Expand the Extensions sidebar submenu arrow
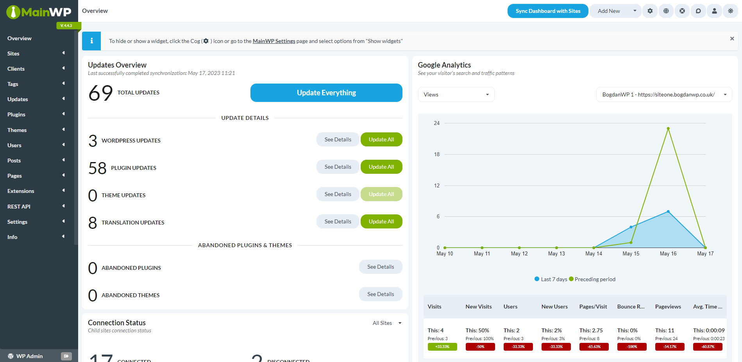 click(63, 191)
